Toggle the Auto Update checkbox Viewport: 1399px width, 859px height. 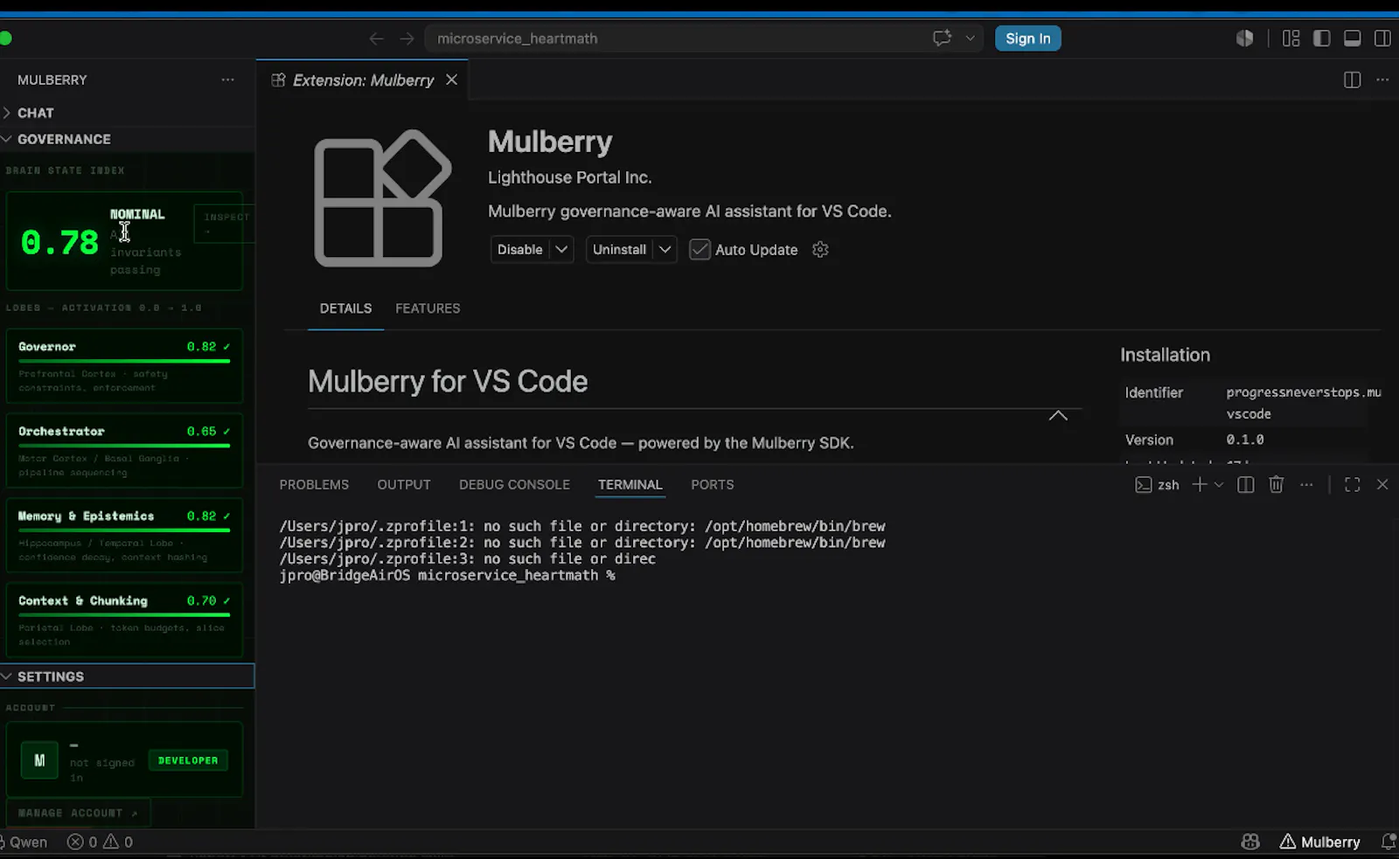tap(699, 249)
